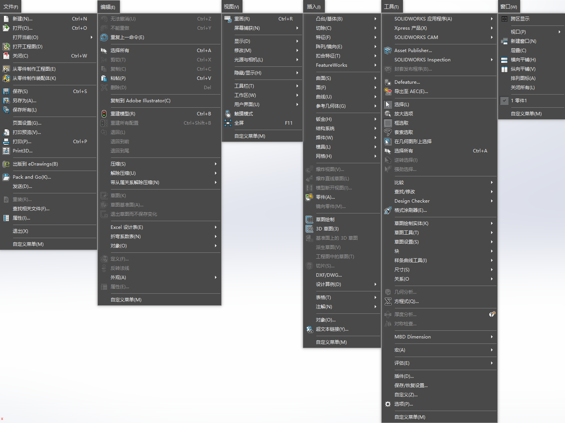Click the 保存 (Save) disk icon

(x=6, y=91)
